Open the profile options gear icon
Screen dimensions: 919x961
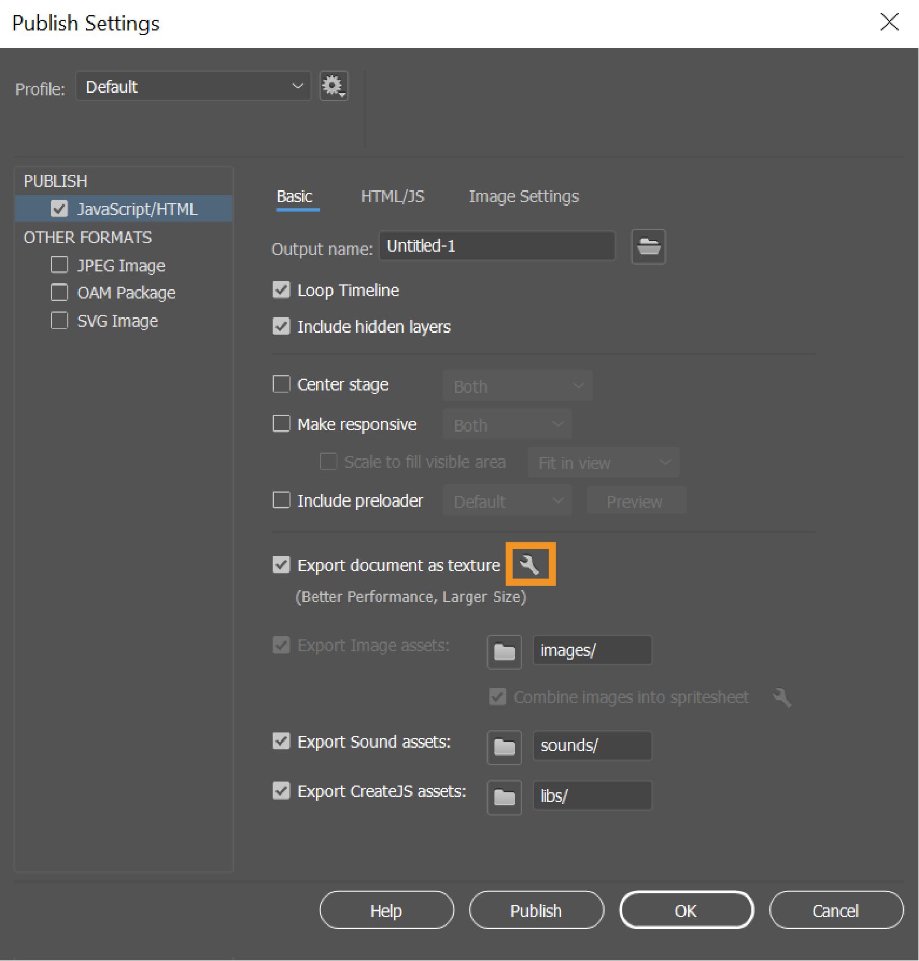(x=334, y=86)
